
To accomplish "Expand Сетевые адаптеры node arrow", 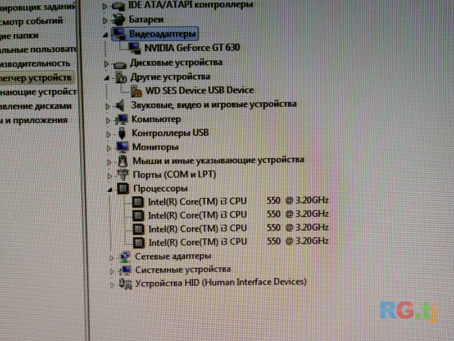I will [x=111, y=257].
